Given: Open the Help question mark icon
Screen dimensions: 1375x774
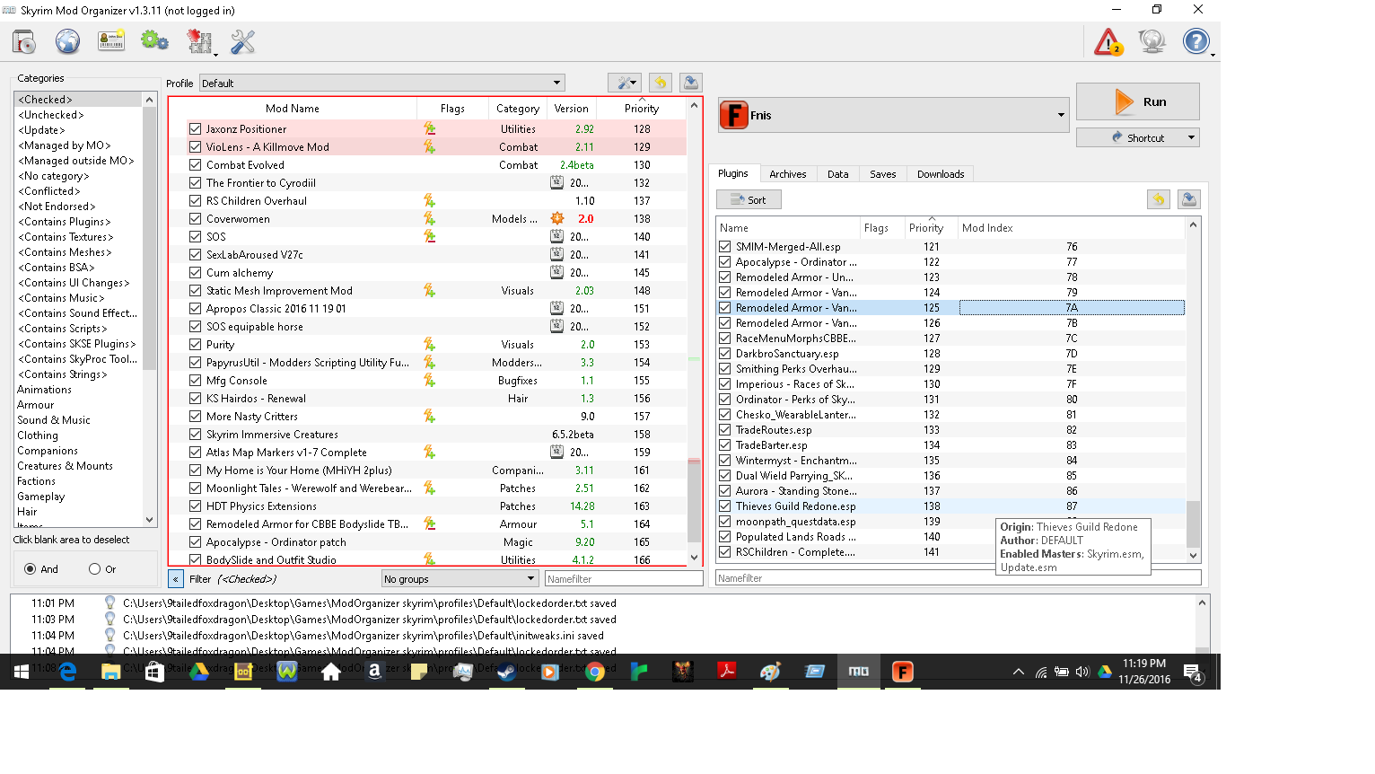Looking at the screenshot, I should [1196, 41].
